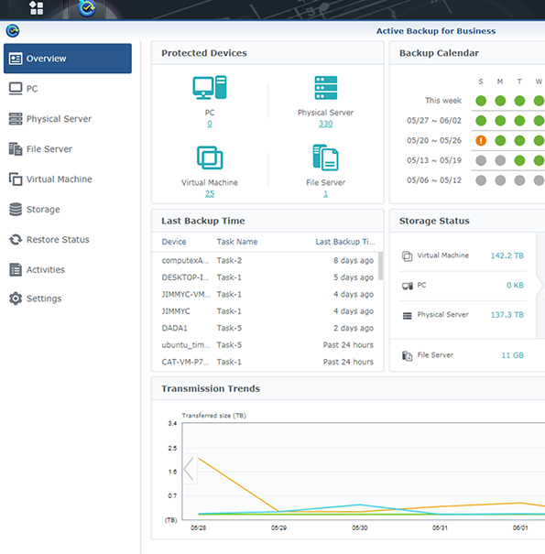The image size is (545, 554).
Task: Click the Last Backup Time list scrollbar
Action: tap(381, 266)
